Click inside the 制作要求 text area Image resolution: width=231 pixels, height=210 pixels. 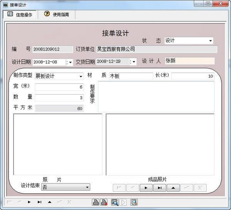coord(156,97)
